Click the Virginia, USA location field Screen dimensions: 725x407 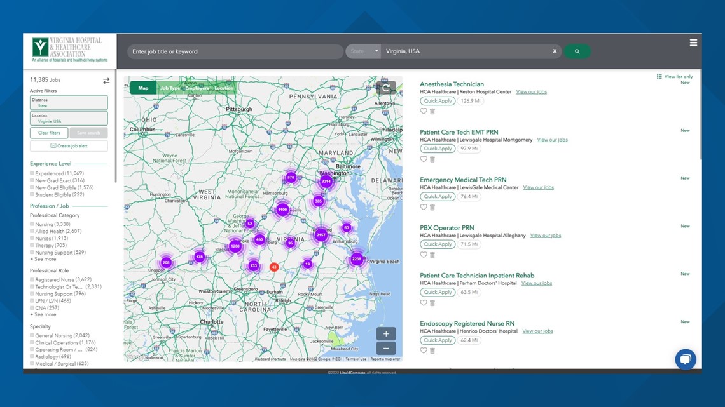click(x=467, y=51)
